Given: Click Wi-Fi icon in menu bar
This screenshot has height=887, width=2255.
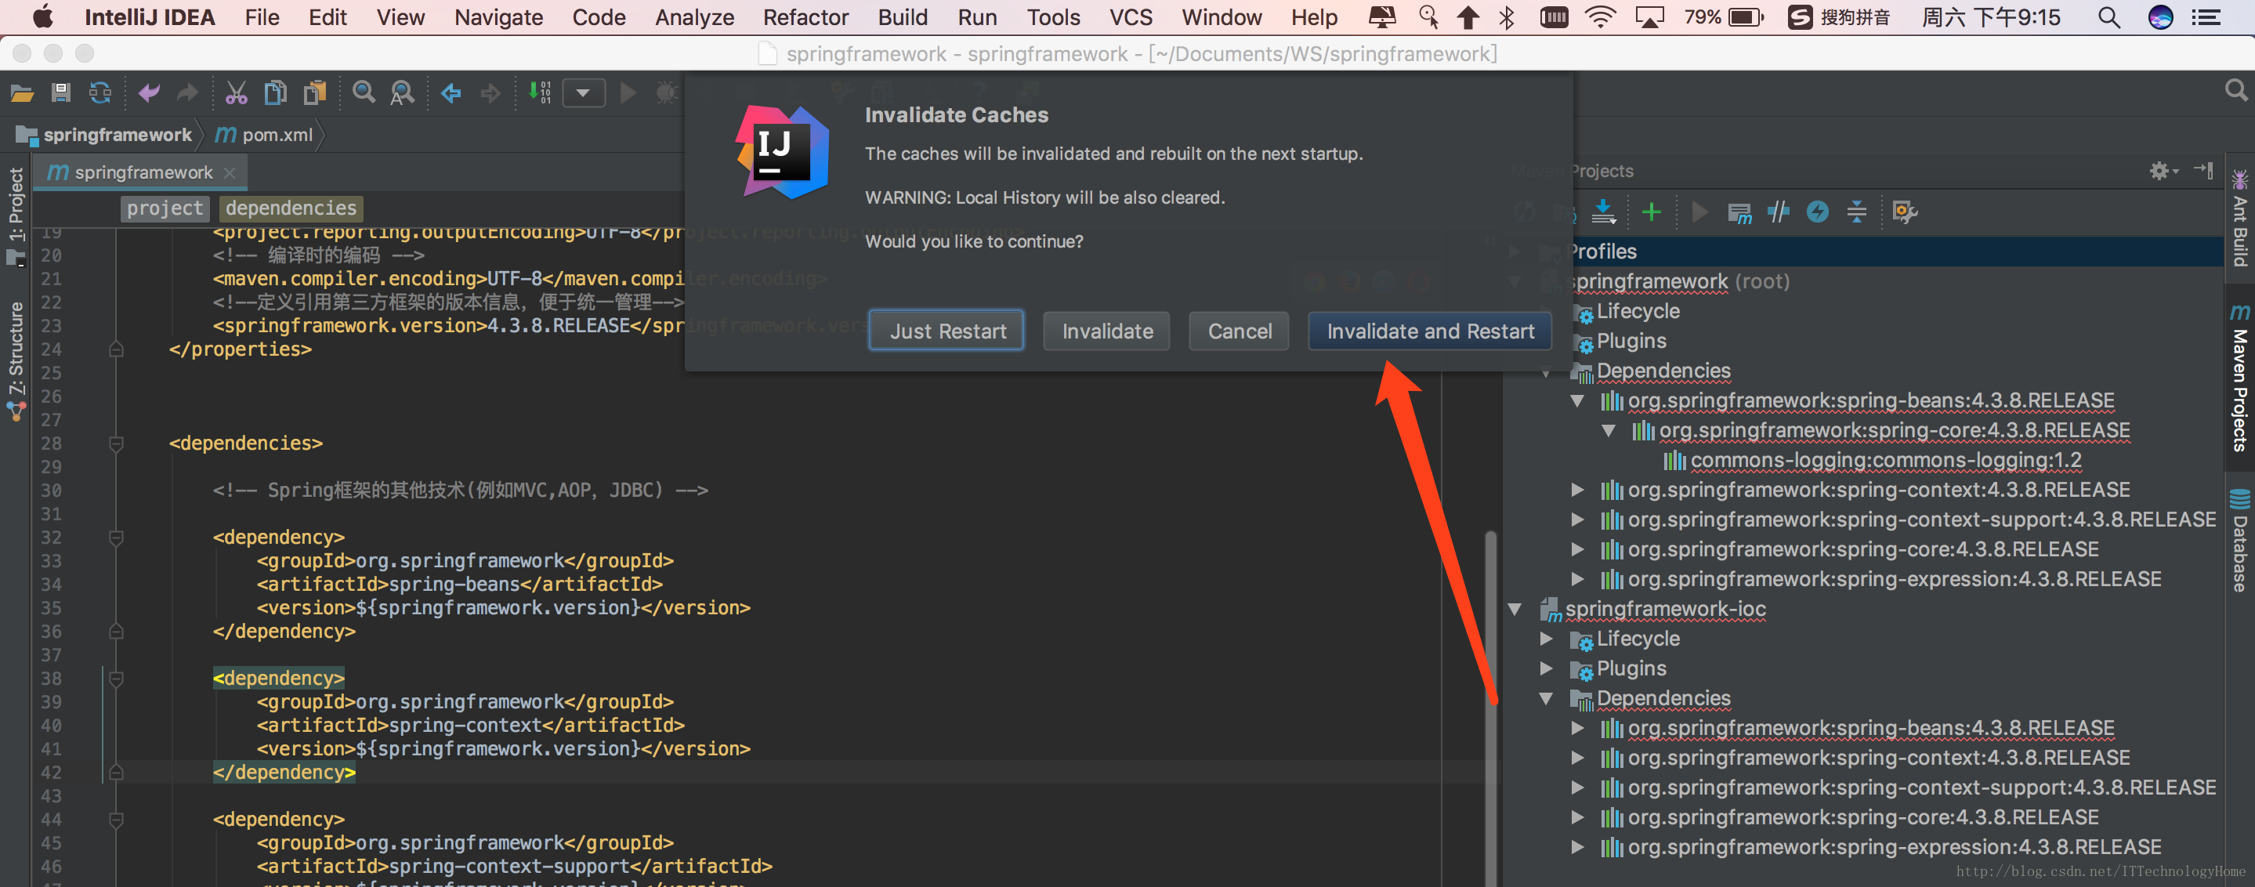Looking at the screenshot, I should pyautogui.click(x=1600, y=17).
